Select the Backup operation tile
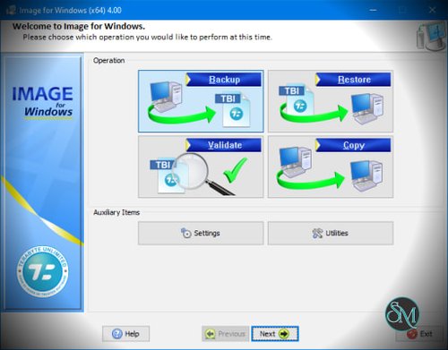This screenshot has width=448, height=350. click(x=201, y=101)
